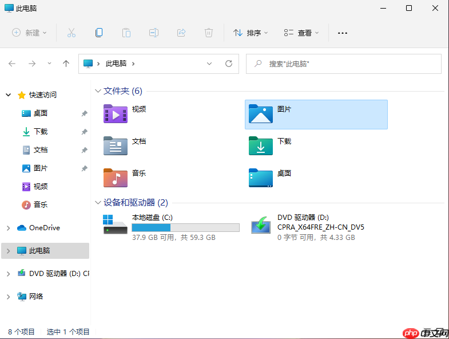
Task: Expand the 网络 sidebar node
Action: [x=9, y=297]
